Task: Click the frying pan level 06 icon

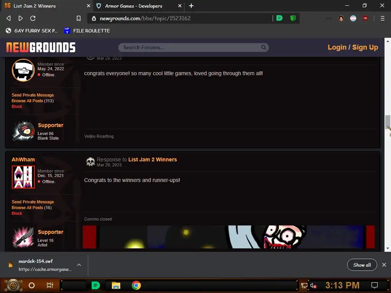Action: [23, 131]
